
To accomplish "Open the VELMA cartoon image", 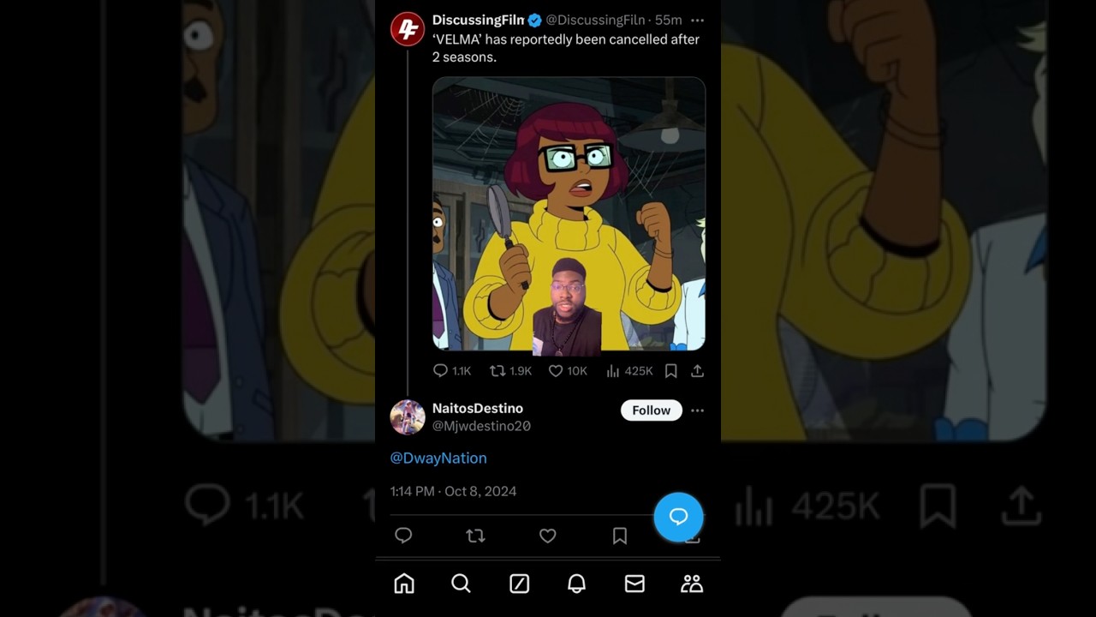I will point(569,214).
